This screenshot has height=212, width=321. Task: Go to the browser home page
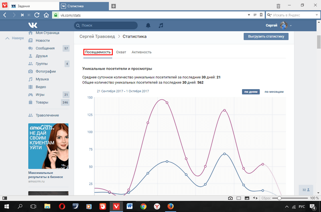pos(45,15)
